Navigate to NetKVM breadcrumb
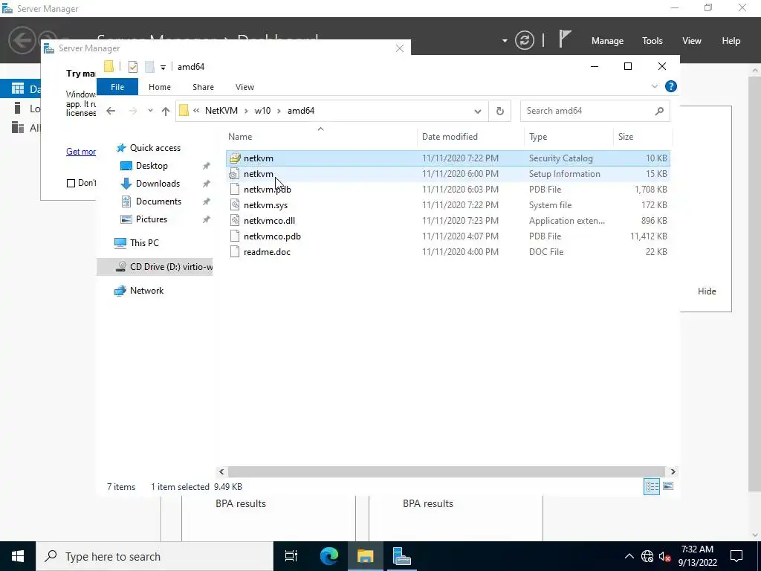 [221, 111]
